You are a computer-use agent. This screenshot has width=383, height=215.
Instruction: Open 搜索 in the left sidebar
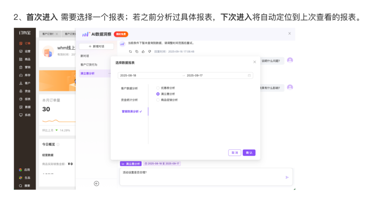[24, 185]
